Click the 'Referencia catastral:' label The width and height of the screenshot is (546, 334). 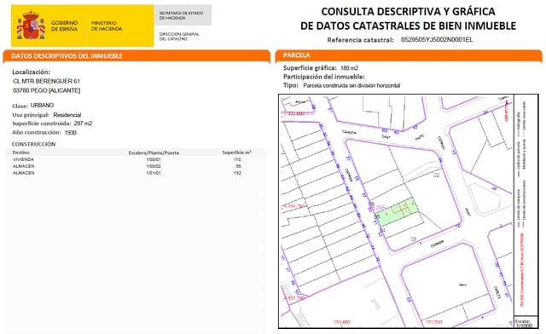(360, 40)
